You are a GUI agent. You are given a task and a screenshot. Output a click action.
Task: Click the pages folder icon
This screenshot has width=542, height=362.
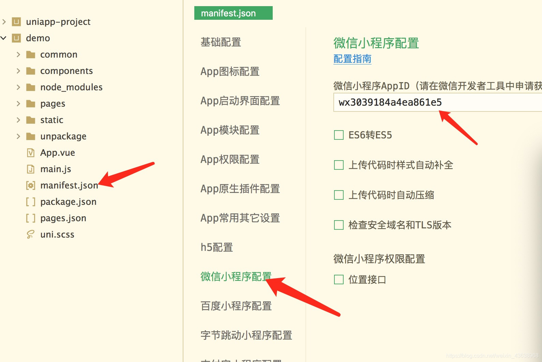tap(31, 104)
